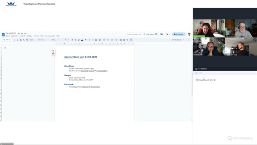Click the Google account avatar
The image size is (257, 145).
click(x=189, y=34)
